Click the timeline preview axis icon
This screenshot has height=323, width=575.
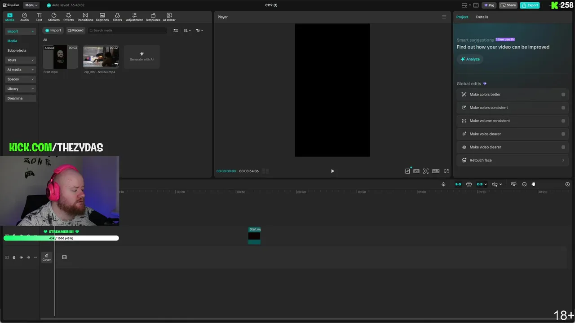coord(513,184)
